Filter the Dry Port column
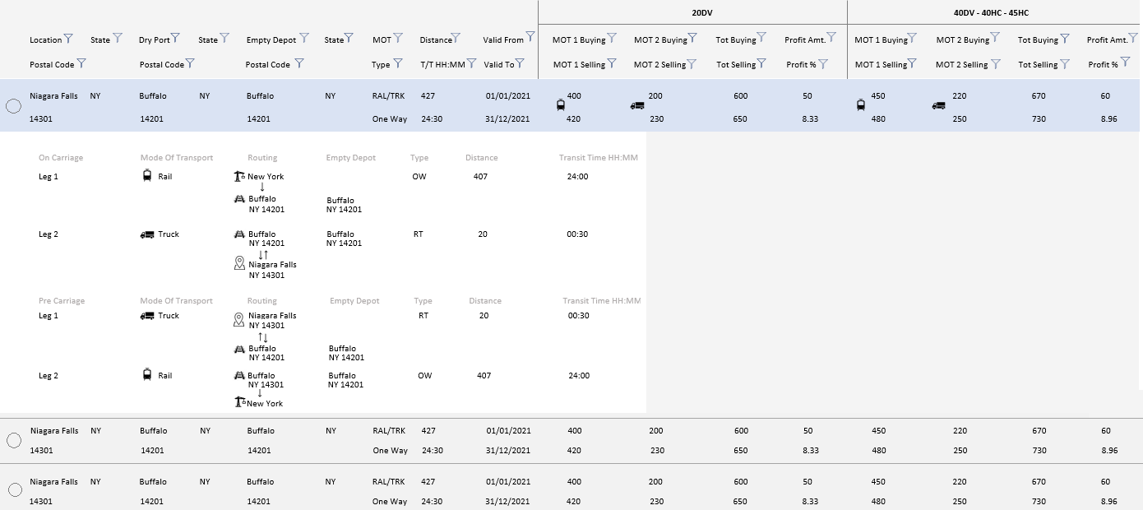This screenshot has height=510, width=1143. pos(178,39)
